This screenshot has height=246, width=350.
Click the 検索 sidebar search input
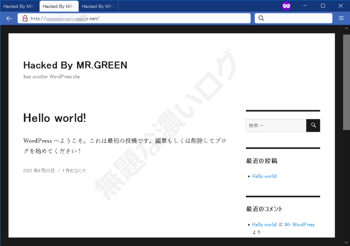click(x=276, y=126)
